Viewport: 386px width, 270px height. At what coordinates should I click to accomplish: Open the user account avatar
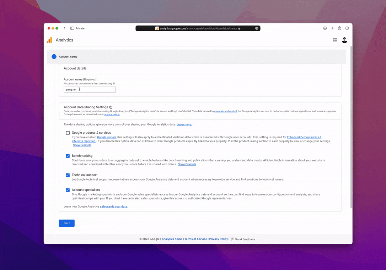click(344, 40)
